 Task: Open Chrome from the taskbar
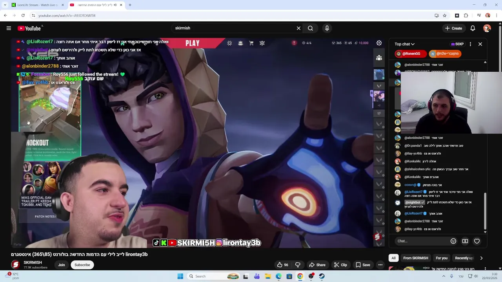pyautogui.click(x=300, y=276)
